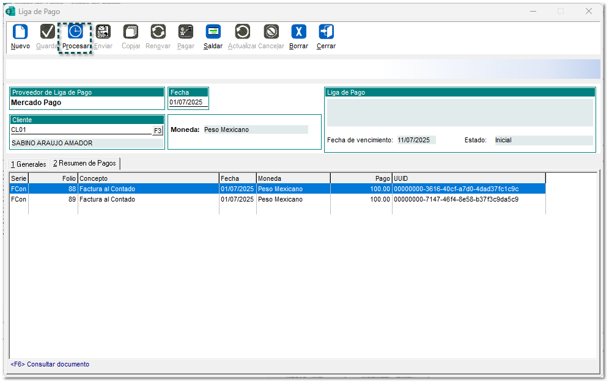Viewport: 609px width, 383px height.
Task: Switch to the Generales tab
Action: [29, 164]
